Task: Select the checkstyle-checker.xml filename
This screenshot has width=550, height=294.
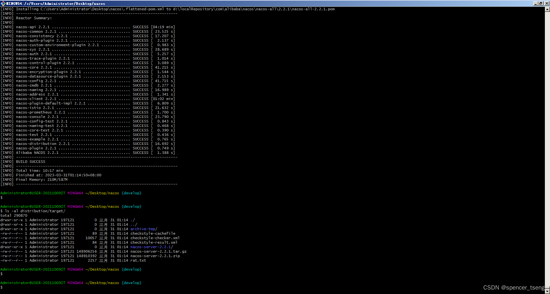Action: point(155,238)
